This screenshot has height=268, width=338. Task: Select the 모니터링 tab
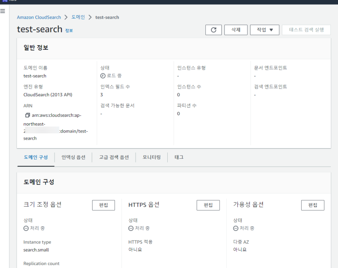point(152,157)
